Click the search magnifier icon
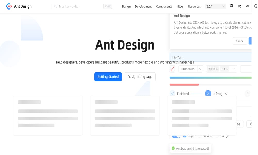Image resolution: width=258 pixels, height=155 pixels. [55, 6]
